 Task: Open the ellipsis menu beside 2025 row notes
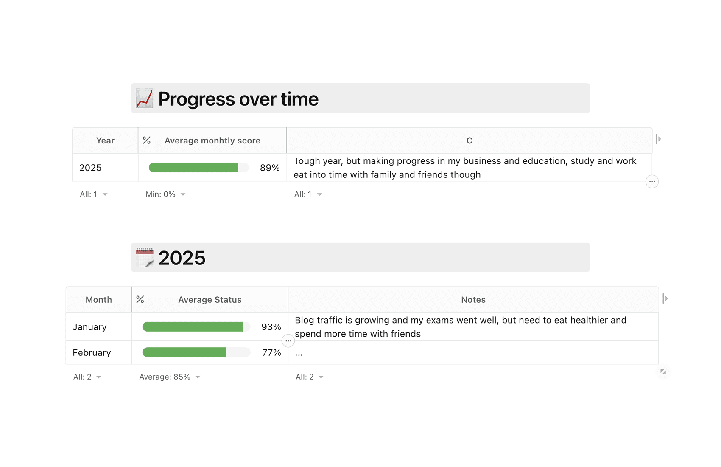[x=652, y=182]
